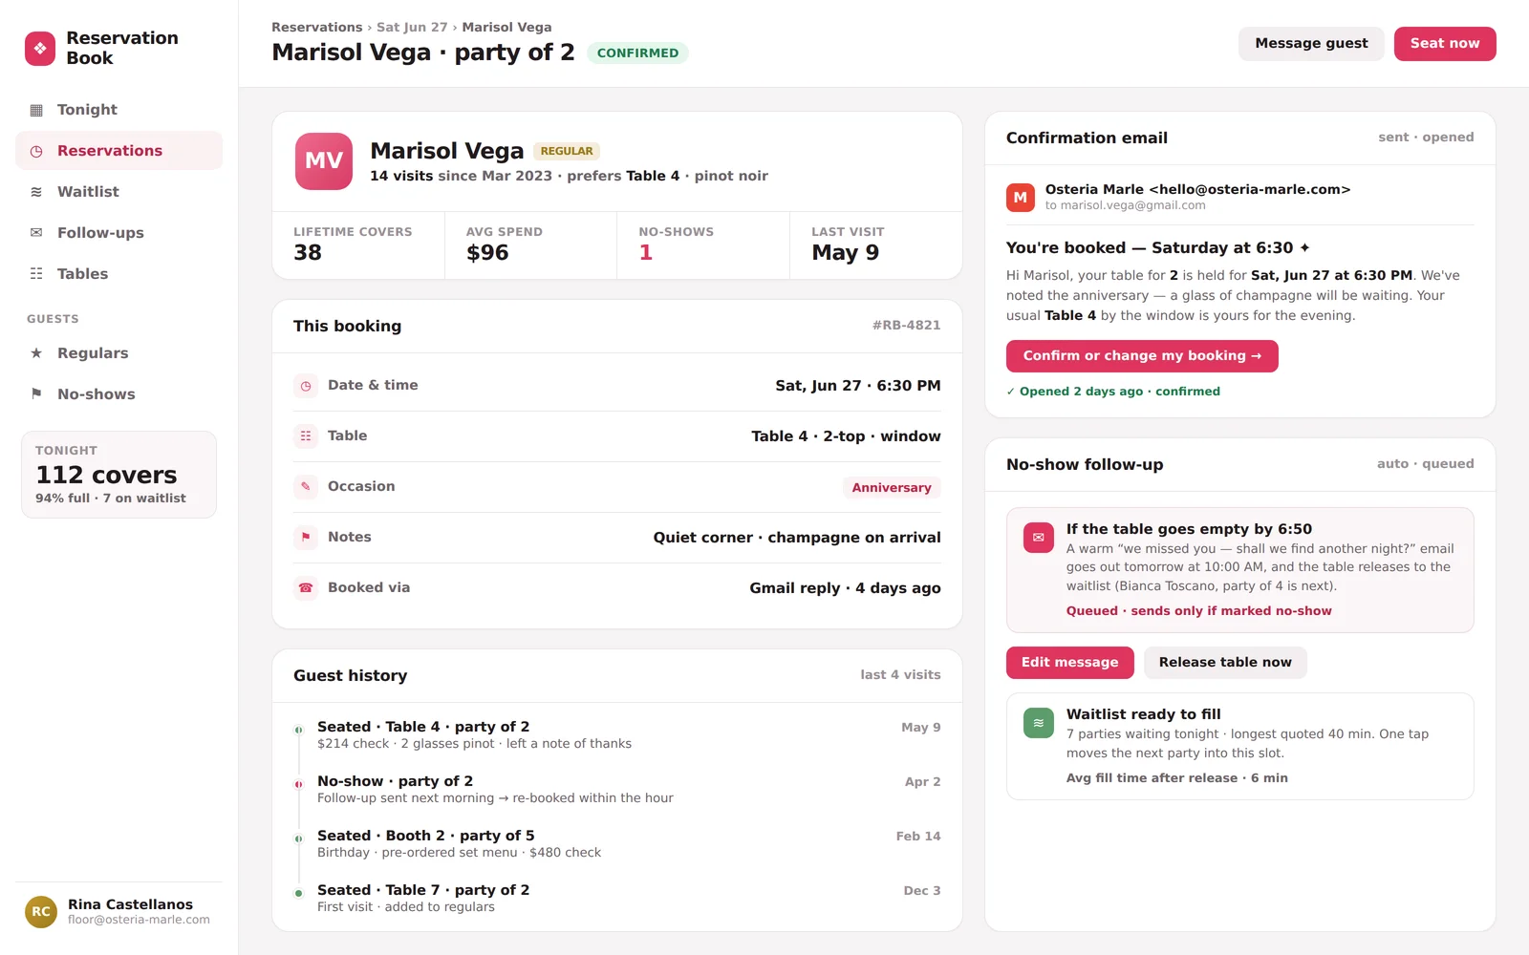Click 'Seated · Table 7 · party of 2' entry
Screen dimensions: 1529x955
tap(423, 890)
